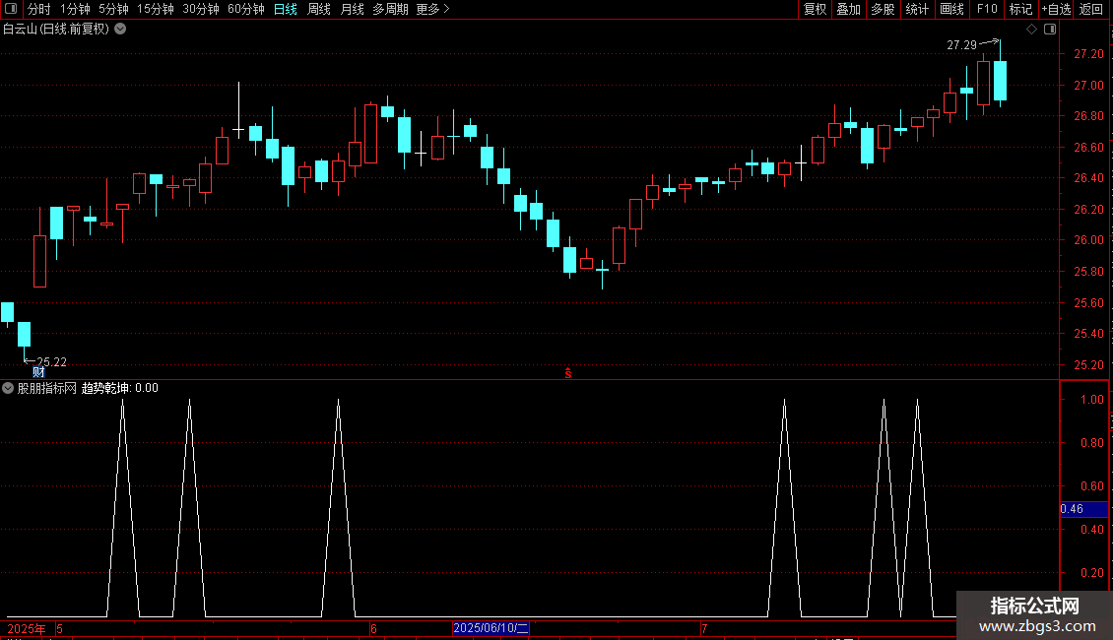Click month 6 marker on time axis
The image size is (1113, 640).
[373, 628]
